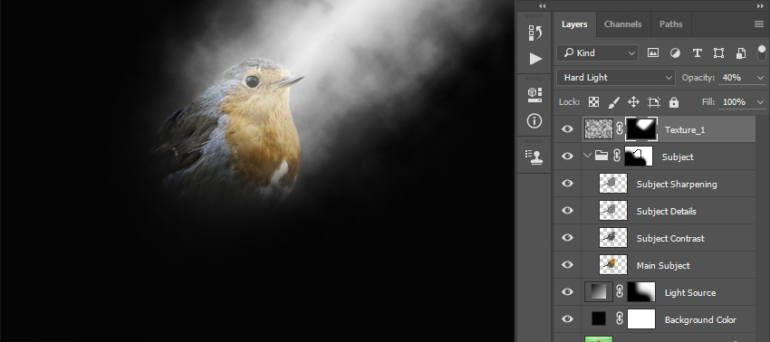Hide the Texture_1 layer
Image resolution: width=770 pixels, height=342 pixels.
tap(567, 129)
